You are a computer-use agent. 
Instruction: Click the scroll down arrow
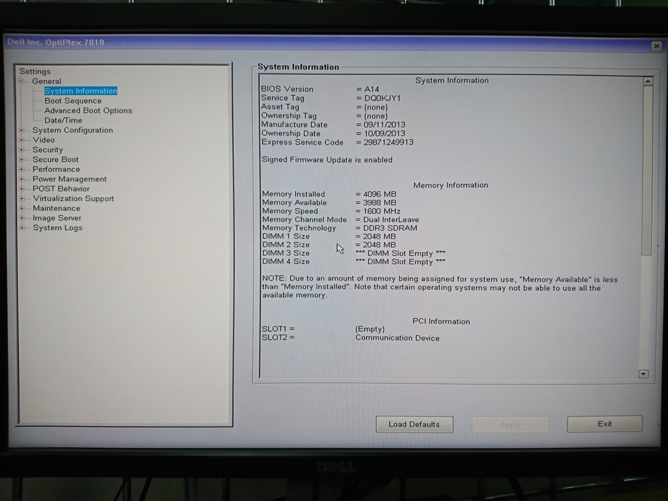[x=644, y=374]
